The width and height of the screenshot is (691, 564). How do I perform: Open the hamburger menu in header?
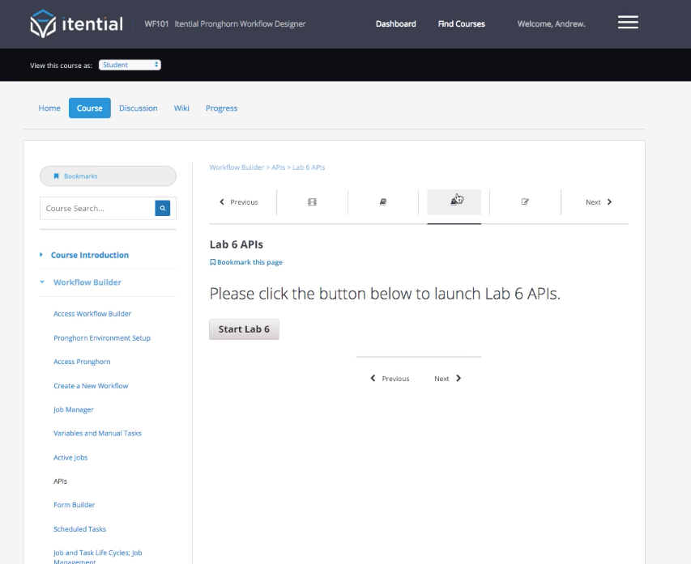[628, 23]
